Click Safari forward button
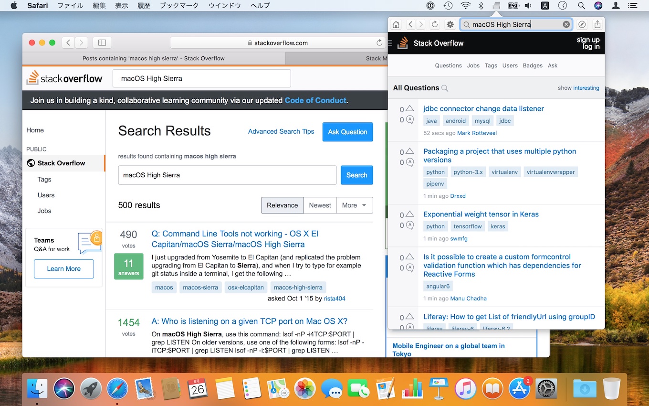The image size is (649, 406). [82, 43]
